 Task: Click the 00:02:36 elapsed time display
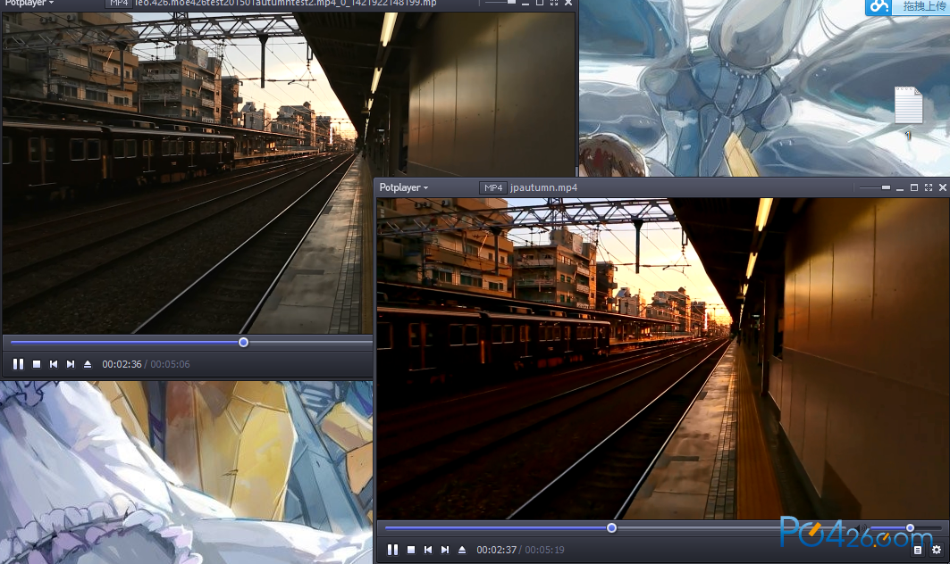pyautogui.click(x=122, y=364)
